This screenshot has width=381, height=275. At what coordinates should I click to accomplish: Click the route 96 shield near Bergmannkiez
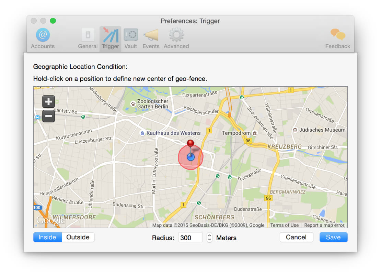tap(268, 198)
